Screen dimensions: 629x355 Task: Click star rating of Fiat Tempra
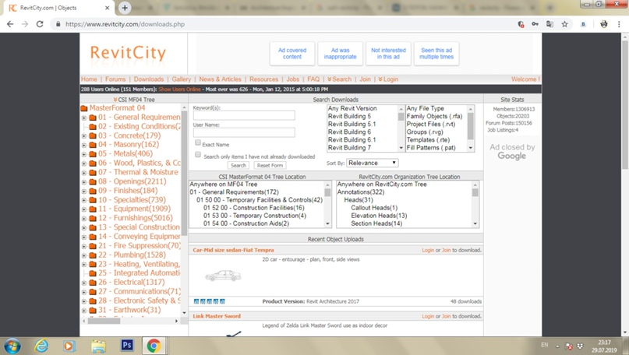pos(209,301)
